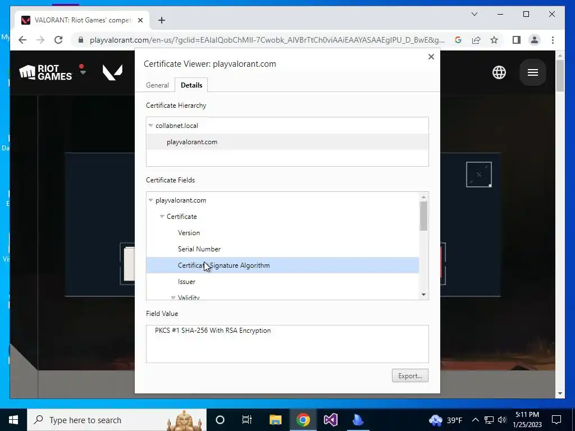Click the taskbar search box

coord(117,420)
